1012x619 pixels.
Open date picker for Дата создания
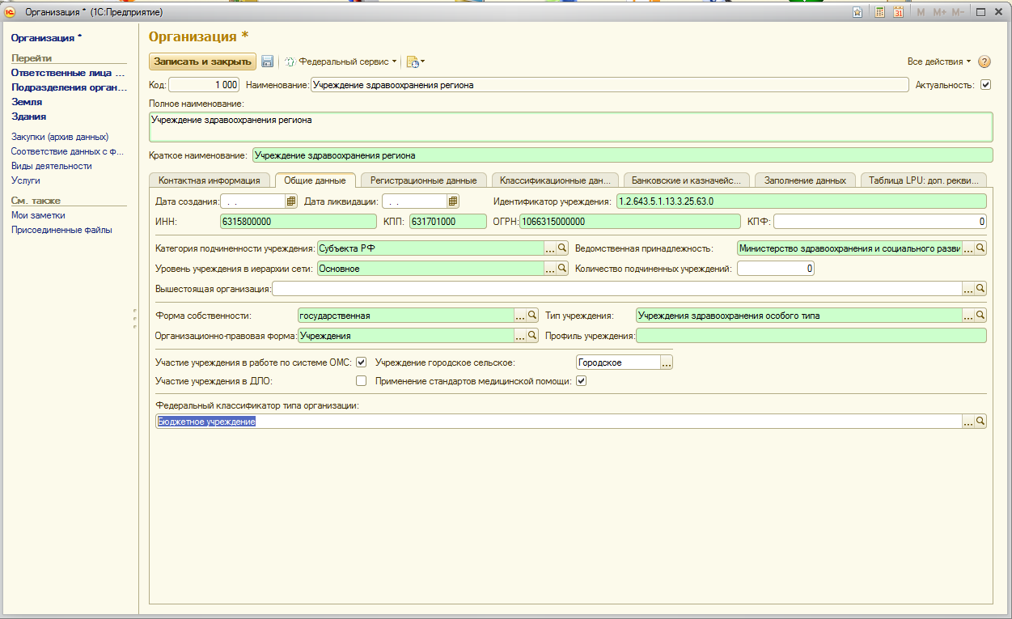tap(291, 201)
